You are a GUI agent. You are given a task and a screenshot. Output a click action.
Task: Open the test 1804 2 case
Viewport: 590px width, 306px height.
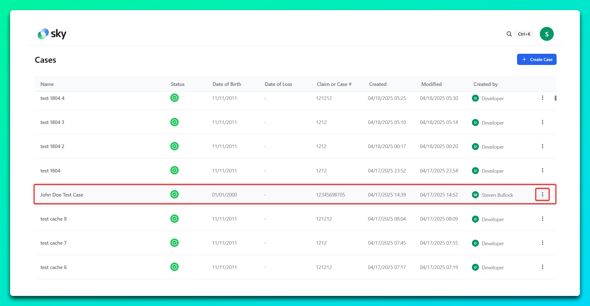52,146
